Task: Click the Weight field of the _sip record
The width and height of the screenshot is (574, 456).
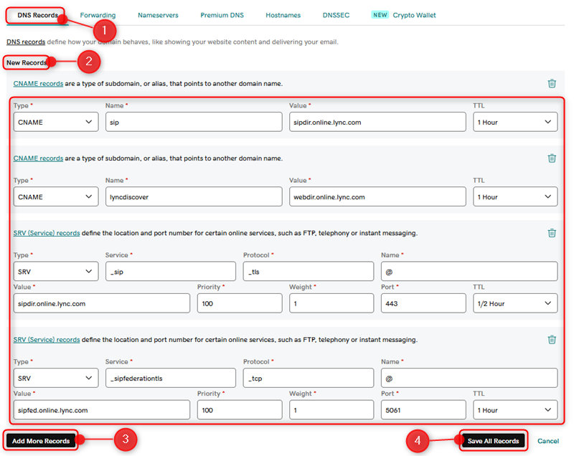Action: pos(331,303)
